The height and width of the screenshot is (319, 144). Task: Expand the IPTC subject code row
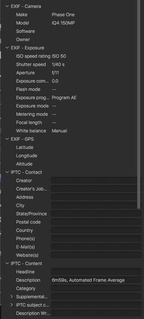click(12, 305)
